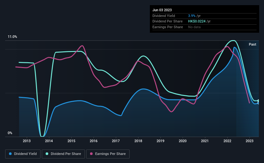Click the tooltip 'Dividend Yield' row label
This screenshot has width=264, height=163.
164,16
